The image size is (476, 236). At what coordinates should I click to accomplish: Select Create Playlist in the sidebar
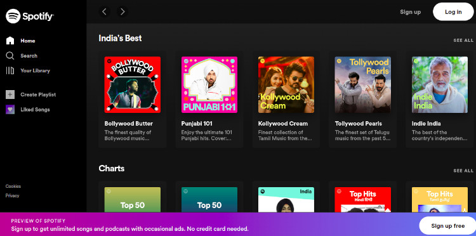coord(38,95)
